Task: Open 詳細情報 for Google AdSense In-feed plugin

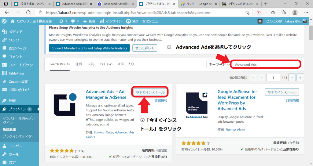Action: [x=293, y=100]
